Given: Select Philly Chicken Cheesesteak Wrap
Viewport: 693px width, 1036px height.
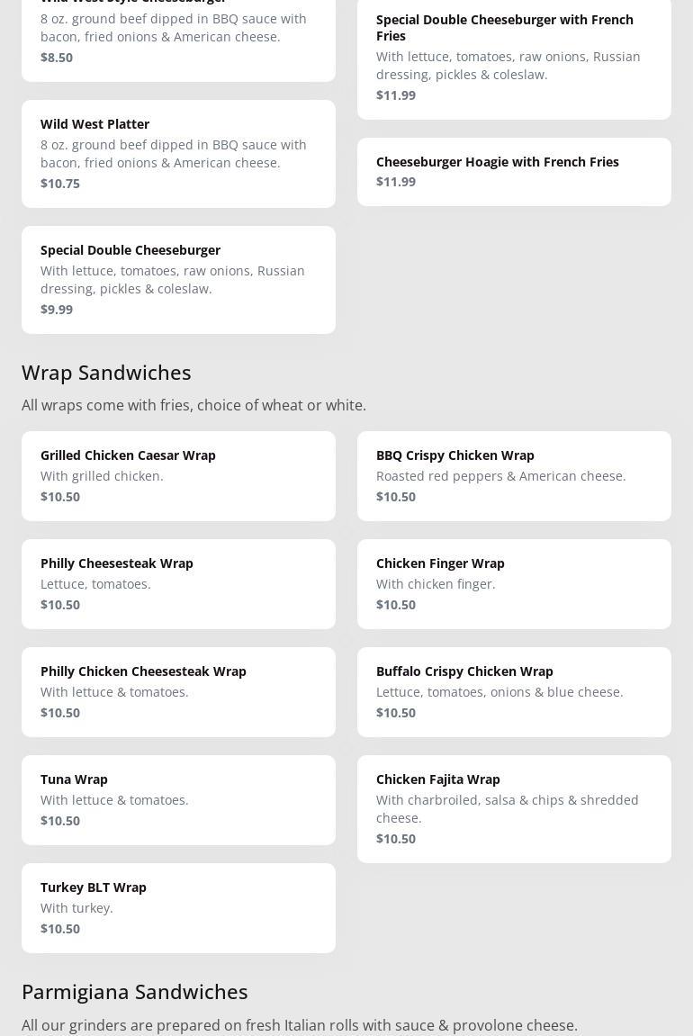Looking at the screenshot, I should pos(178,691).
